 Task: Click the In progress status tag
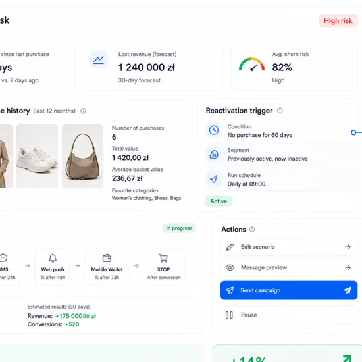[179, 228]
